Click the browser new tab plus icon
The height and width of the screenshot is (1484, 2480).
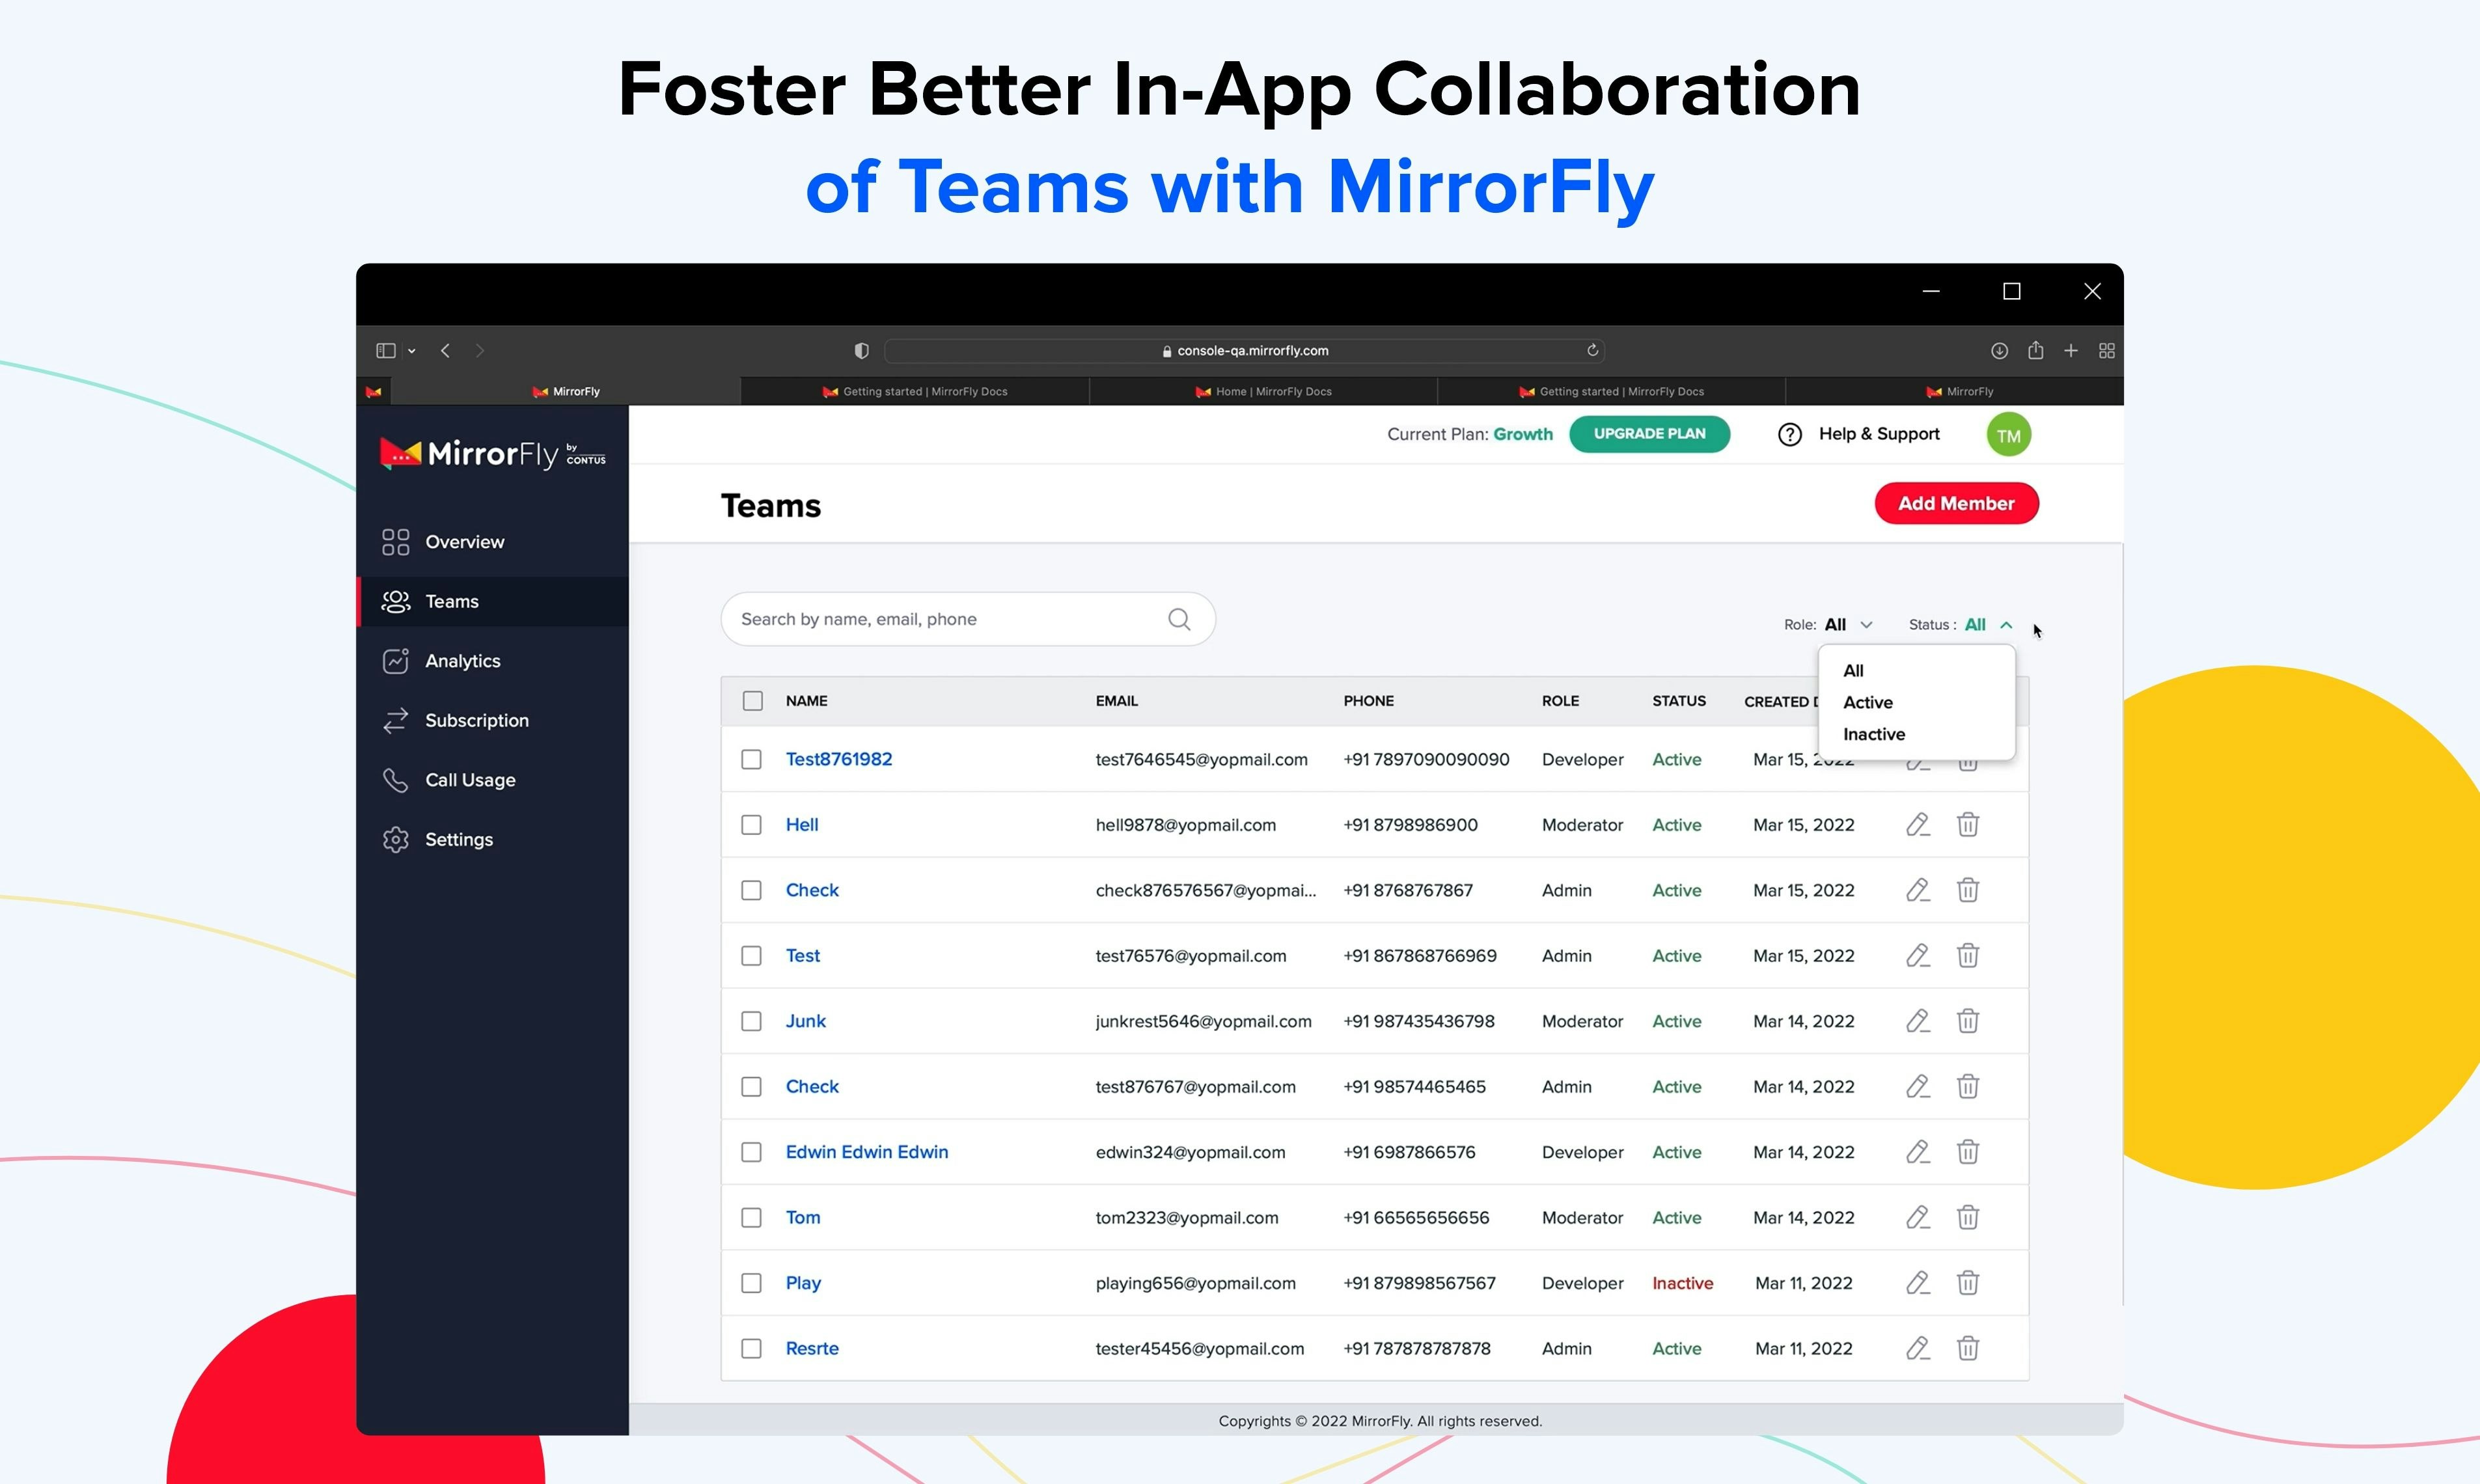pos(2070,350)
